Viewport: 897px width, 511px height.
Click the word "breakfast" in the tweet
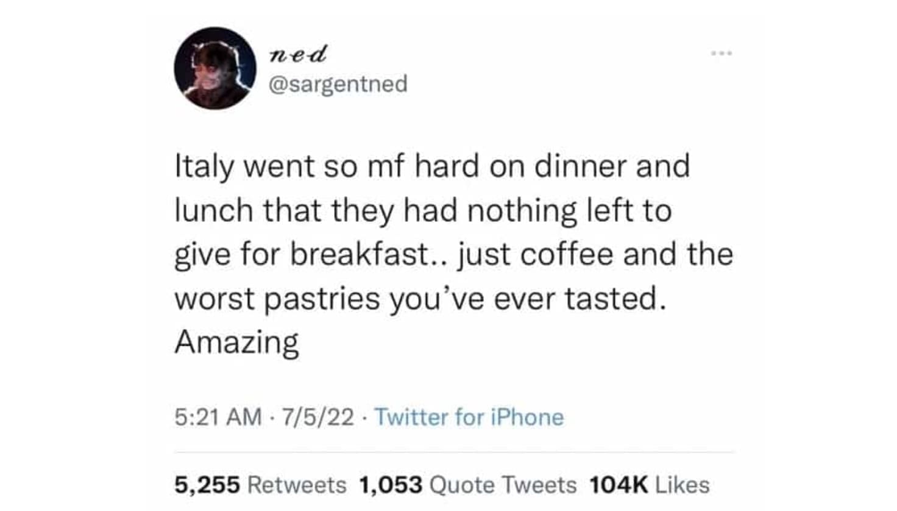360,254
